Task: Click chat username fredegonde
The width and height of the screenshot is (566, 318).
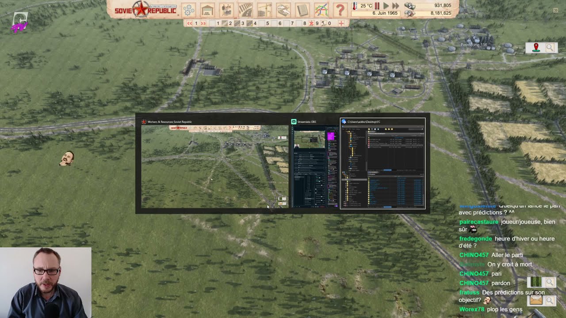Action: pyautogui.click(x=476, y=238)
